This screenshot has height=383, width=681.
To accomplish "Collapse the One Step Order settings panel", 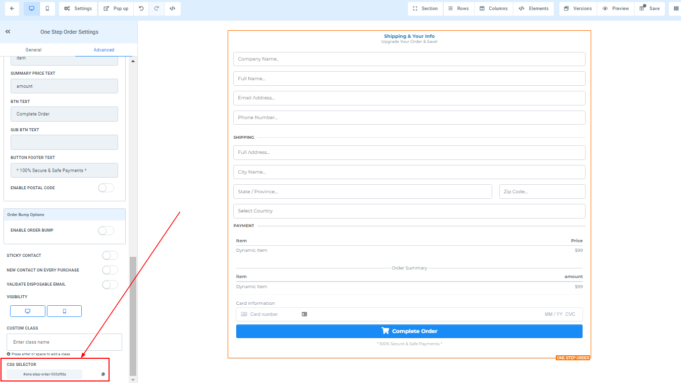I will (8, 32).
